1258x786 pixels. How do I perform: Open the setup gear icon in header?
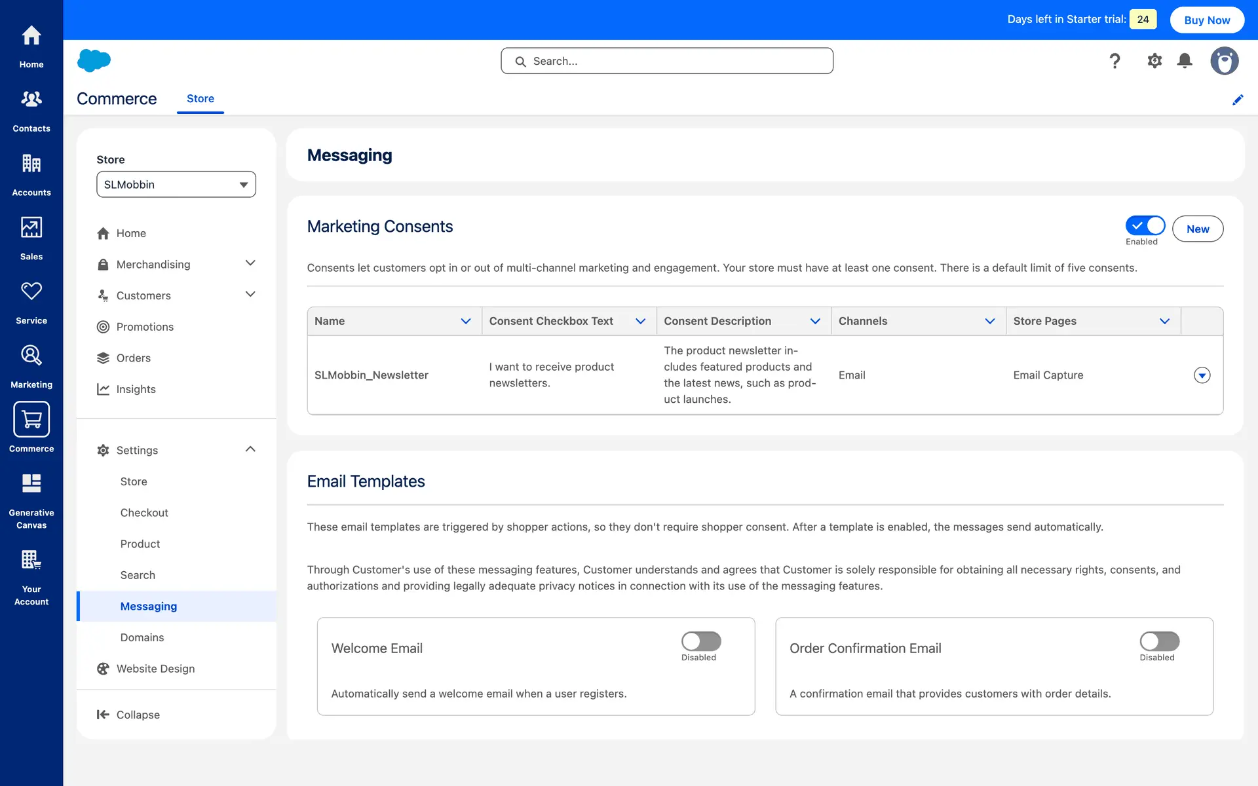pos(1154,61)
